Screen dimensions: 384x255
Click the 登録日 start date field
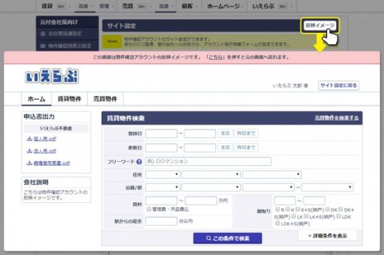(x=161, y=134)
